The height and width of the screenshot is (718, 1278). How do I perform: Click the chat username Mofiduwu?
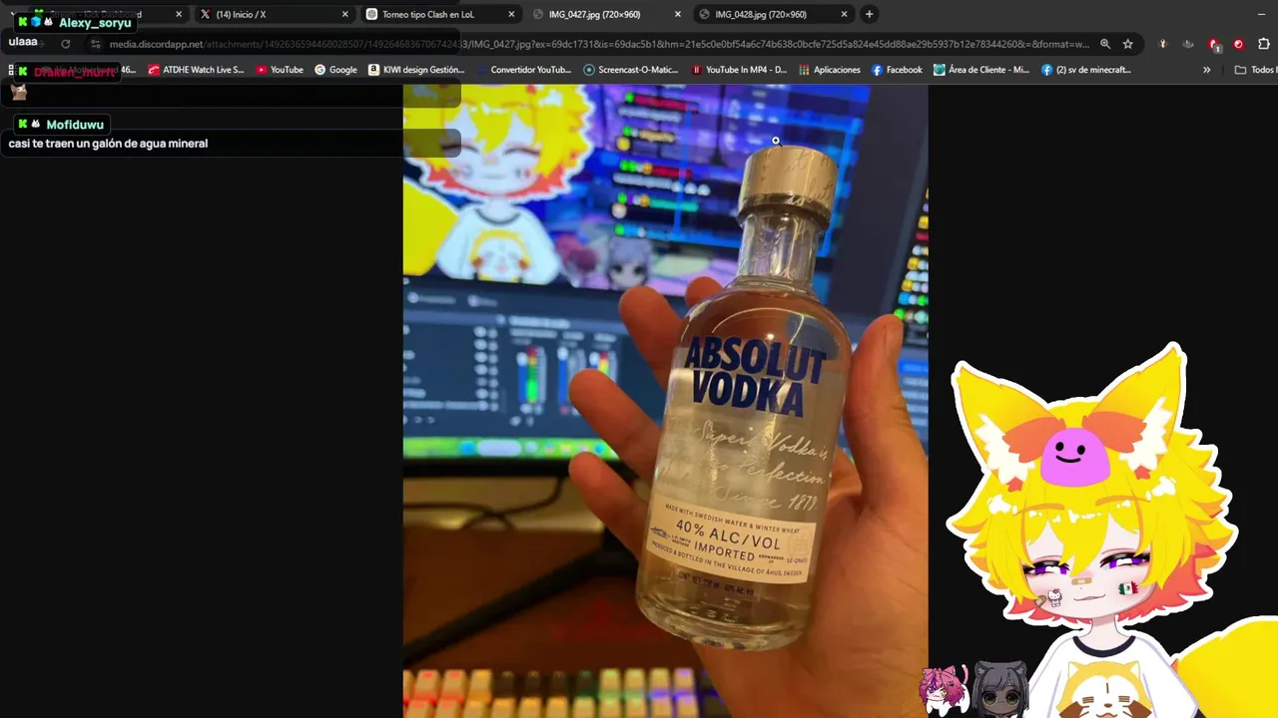coord(75,125)
